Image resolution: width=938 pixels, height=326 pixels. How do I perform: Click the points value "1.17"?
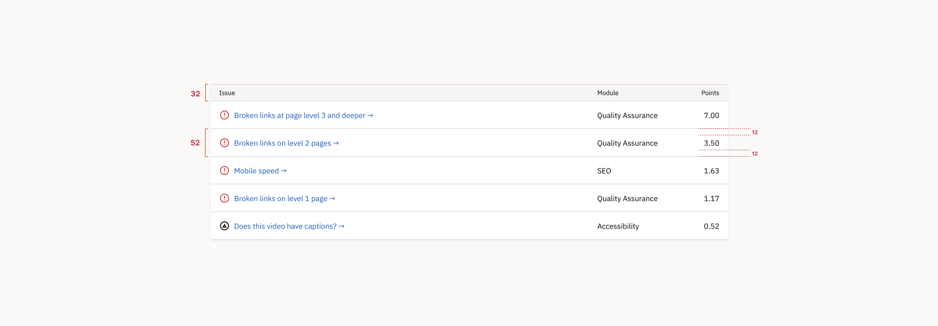point(711,199)
